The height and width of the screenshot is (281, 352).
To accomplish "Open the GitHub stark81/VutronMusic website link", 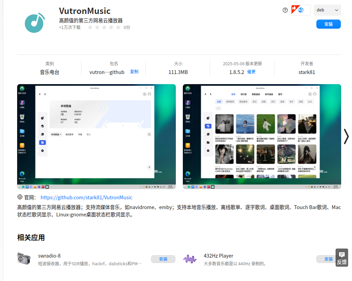I will click(x=86, y=197).
